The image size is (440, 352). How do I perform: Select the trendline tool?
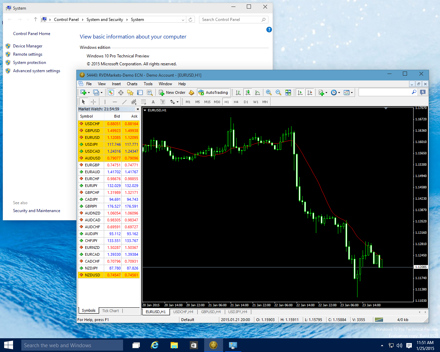pyautogui.click(x=124, y=102)
